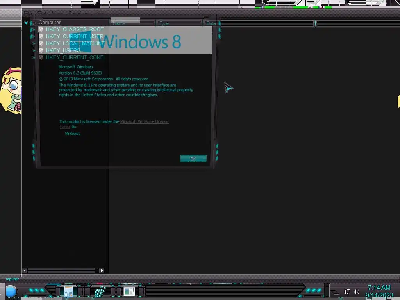
Task: Expand the HKEY_USERS key arrow
Action: [x=33, y=50]
